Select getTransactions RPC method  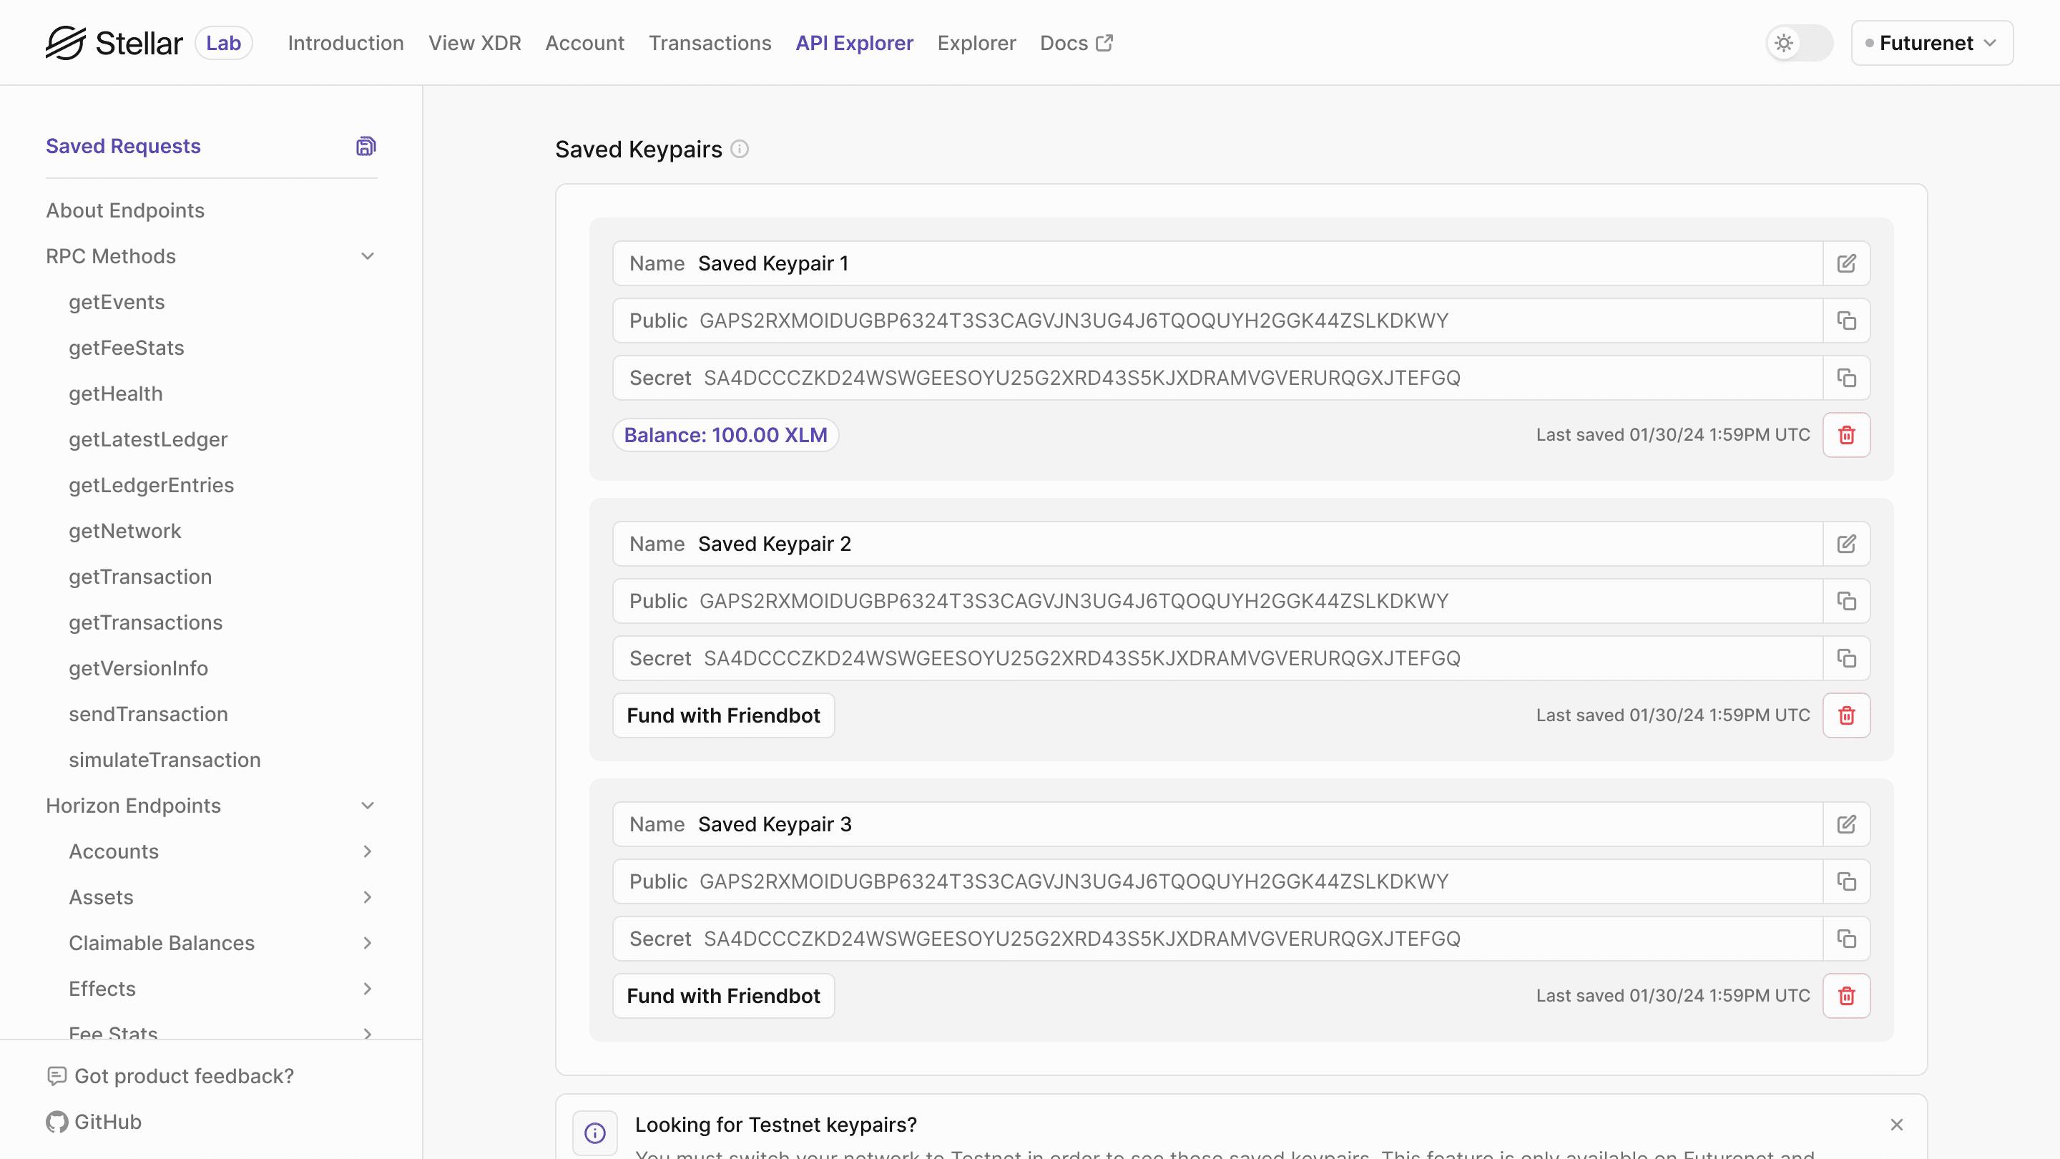click(145, 623)
